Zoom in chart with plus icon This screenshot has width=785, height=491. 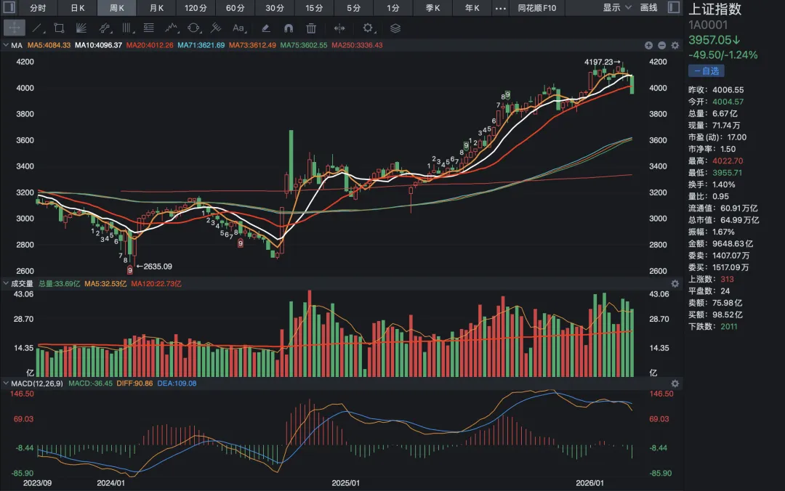point(648,45)
